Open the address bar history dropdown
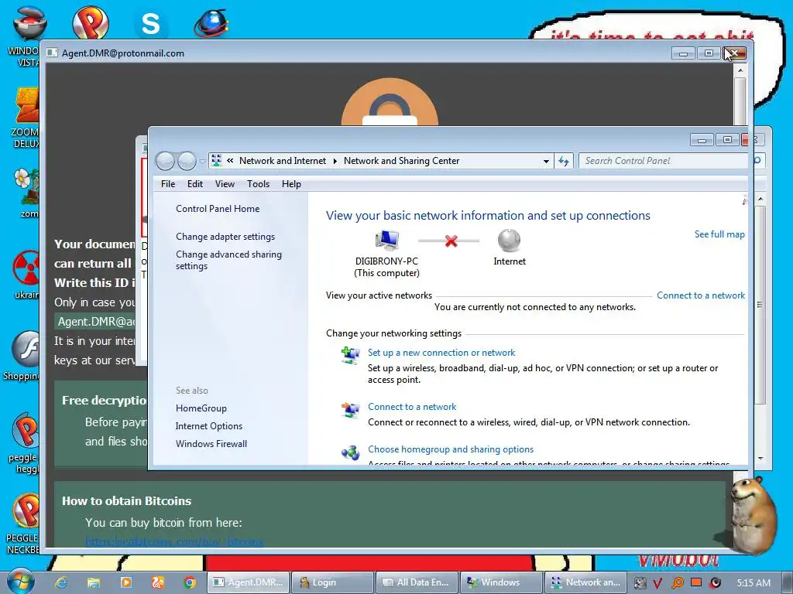This screenshot has height=594, width=793. (546, 162)
